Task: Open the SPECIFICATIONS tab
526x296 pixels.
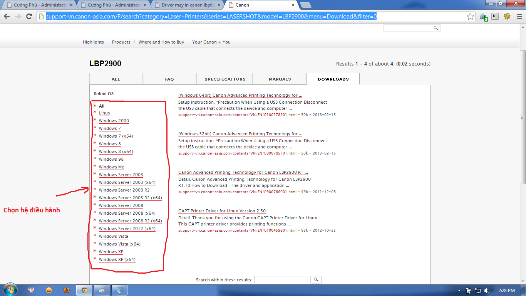Action: click(225, 79)
